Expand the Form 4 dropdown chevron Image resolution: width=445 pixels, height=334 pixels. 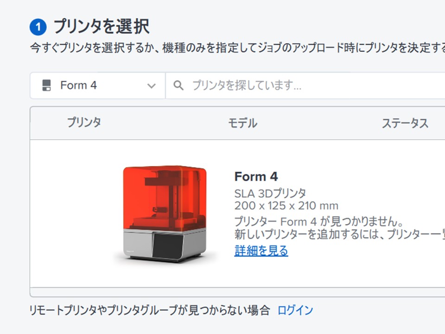[152, 85]
